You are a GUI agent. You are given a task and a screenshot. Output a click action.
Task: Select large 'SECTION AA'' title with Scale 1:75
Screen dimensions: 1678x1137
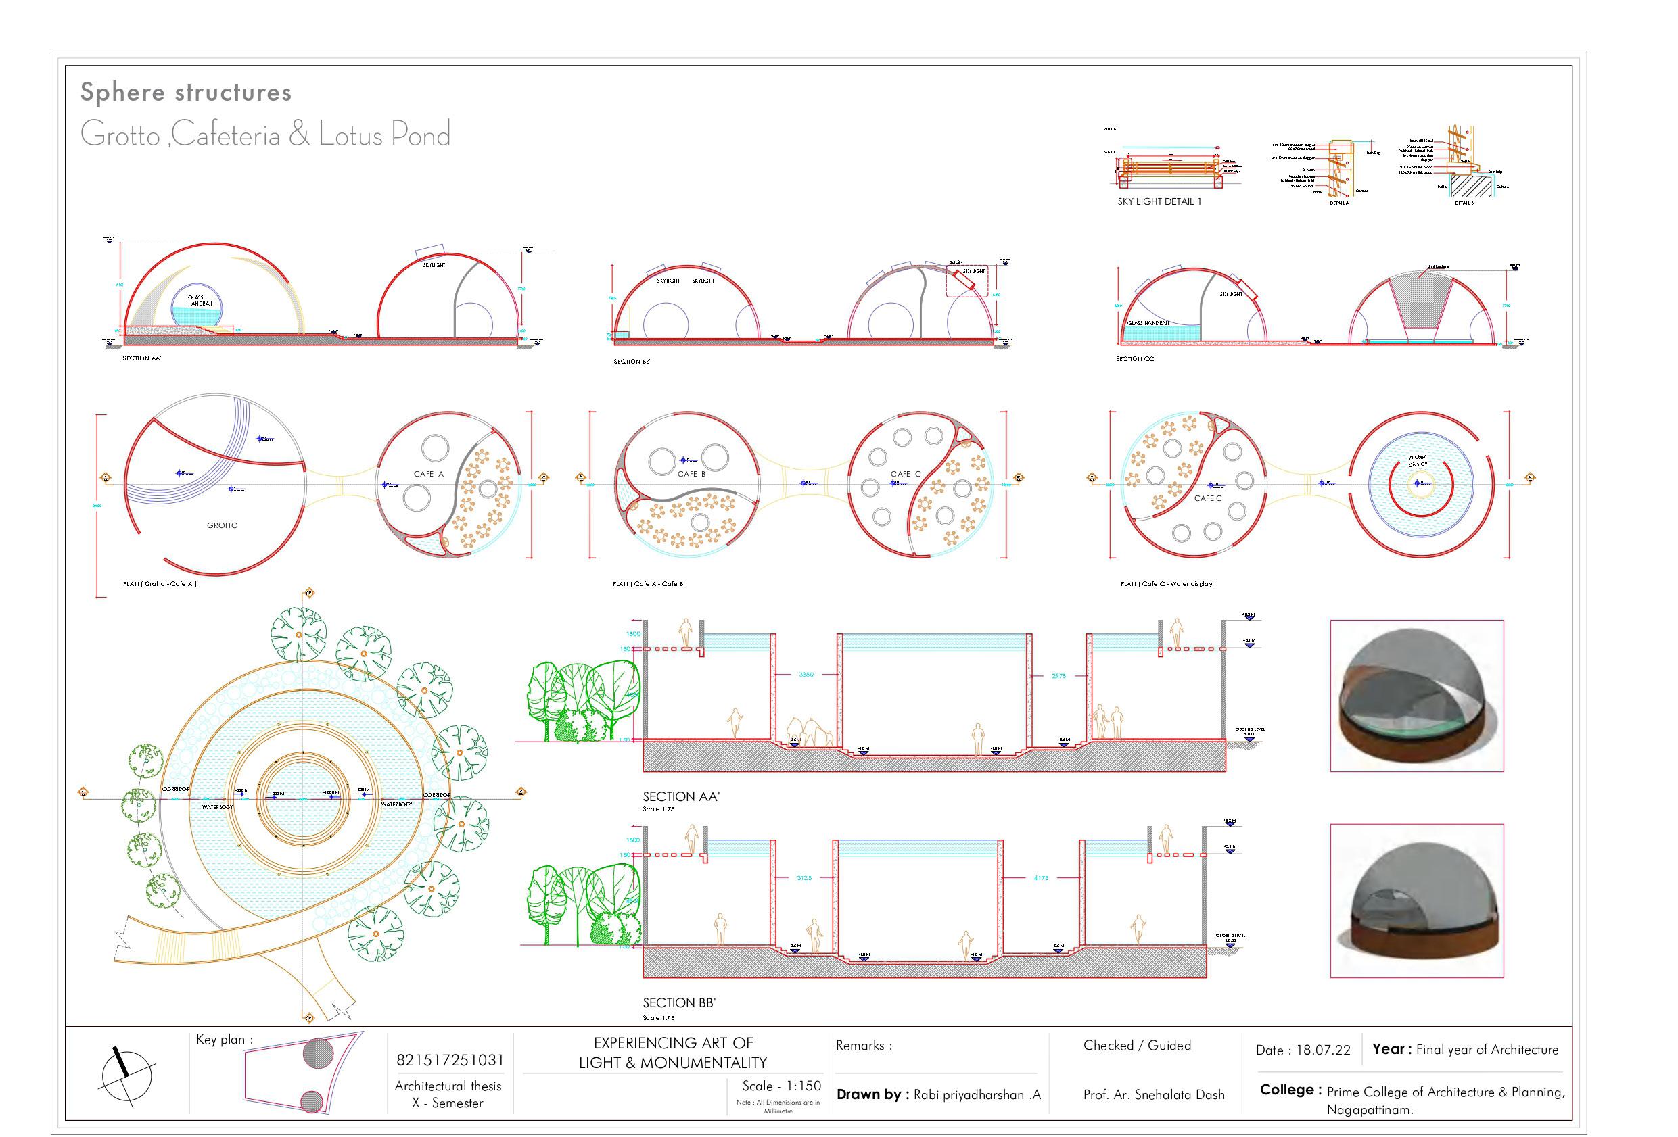tap(681, 801)
